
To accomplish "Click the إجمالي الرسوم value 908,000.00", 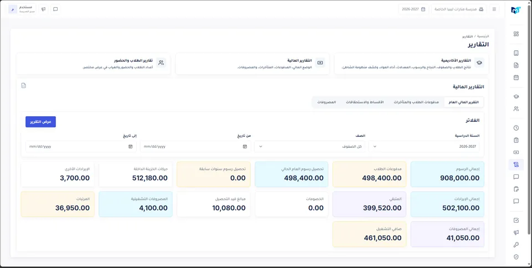I will click(x=460, y=178).
